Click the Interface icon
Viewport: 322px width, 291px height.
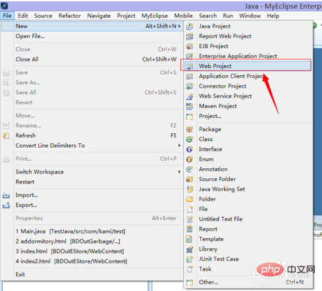pos(190,149)
